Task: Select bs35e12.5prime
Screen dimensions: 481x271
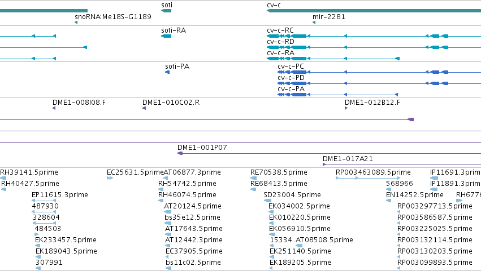Action: click(x=192, y=217)
